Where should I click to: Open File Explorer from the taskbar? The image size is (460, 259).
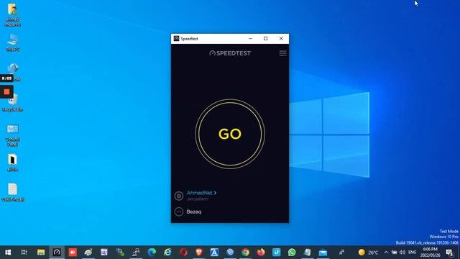(x=41, y=253)
